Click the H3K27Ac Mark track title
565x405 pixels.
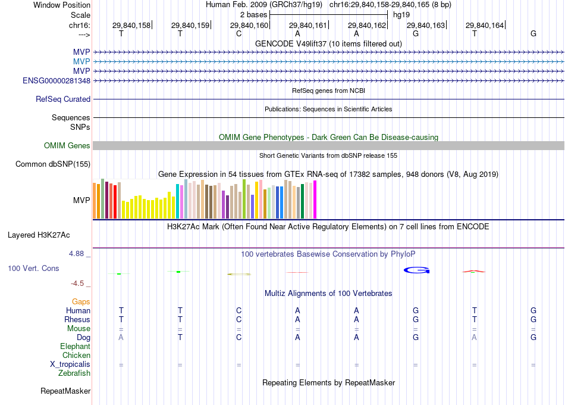click(328, 227)
